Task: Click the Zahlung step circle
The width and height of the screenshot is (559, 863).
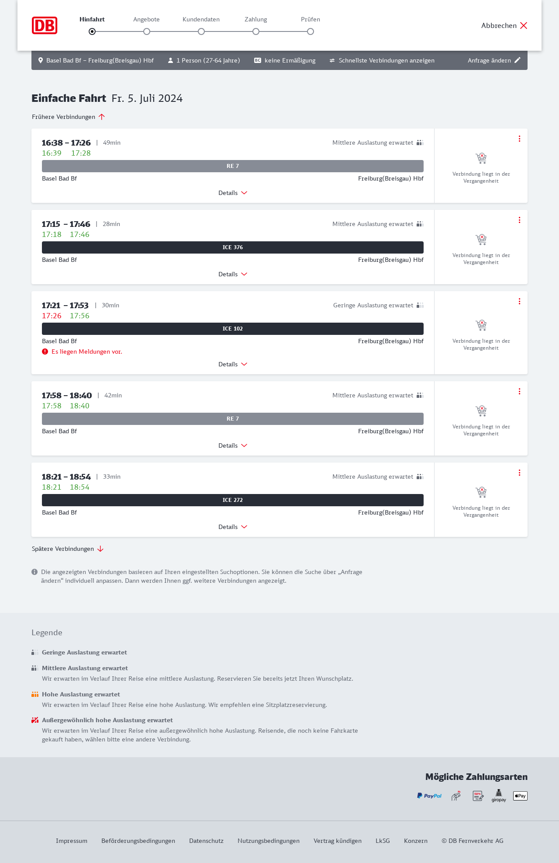Action: tap(256, 31)
